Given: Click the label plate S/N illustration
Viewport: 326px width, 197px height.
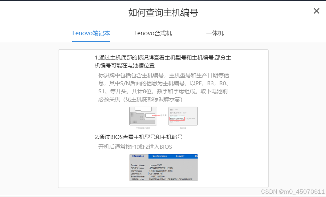Looking at the screenshot, I should tap(183, 116).
